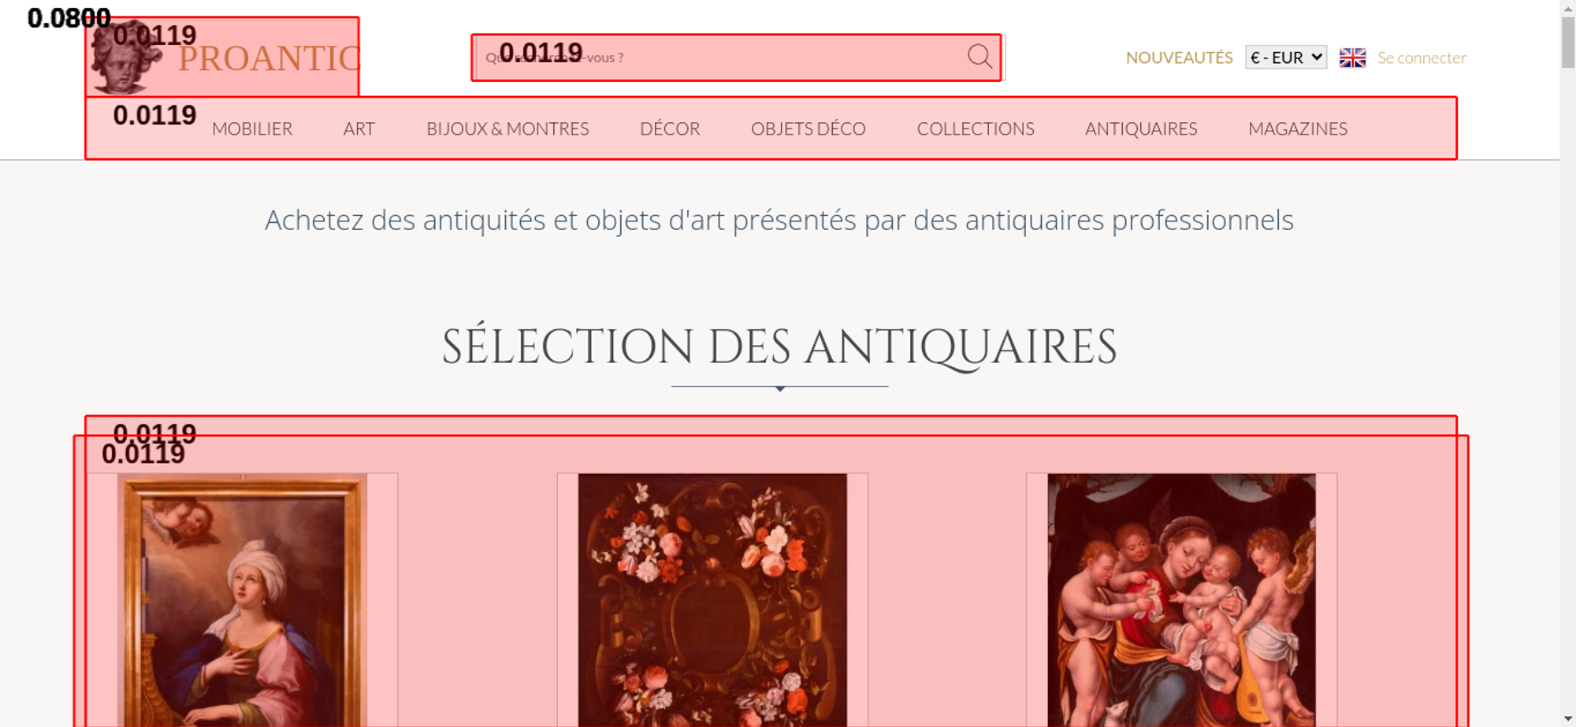Click the UK flag language icon

coord(1352,57)
